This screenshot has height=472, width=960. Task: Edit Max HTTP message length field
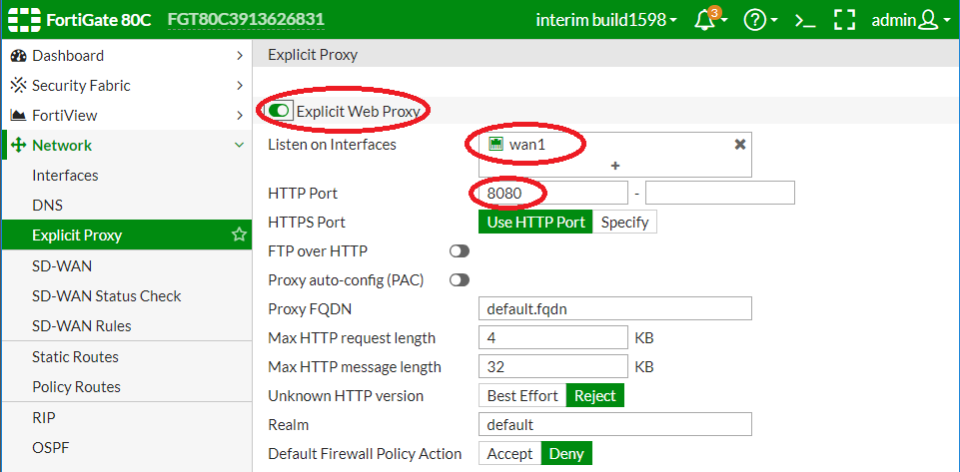click(x=552, y=367)
